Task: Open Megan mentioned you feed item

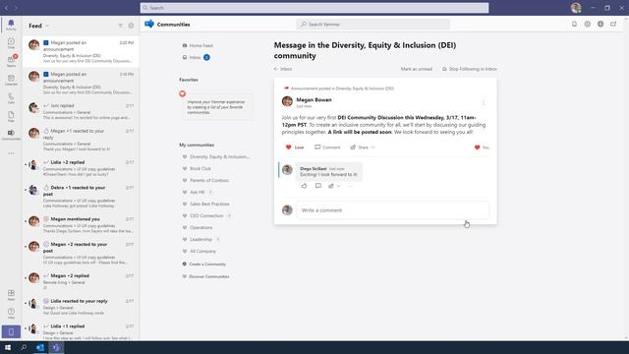Action: [x=81, y=225]
